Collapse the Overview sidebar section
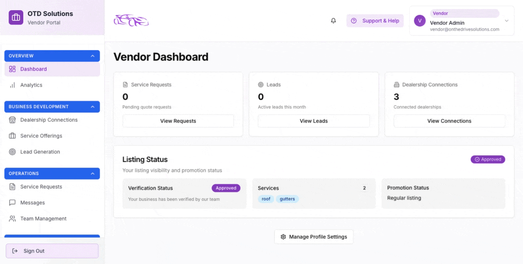The width and height of the screenshot is (523, 264). pyautogui.click(x=92, y=56)
